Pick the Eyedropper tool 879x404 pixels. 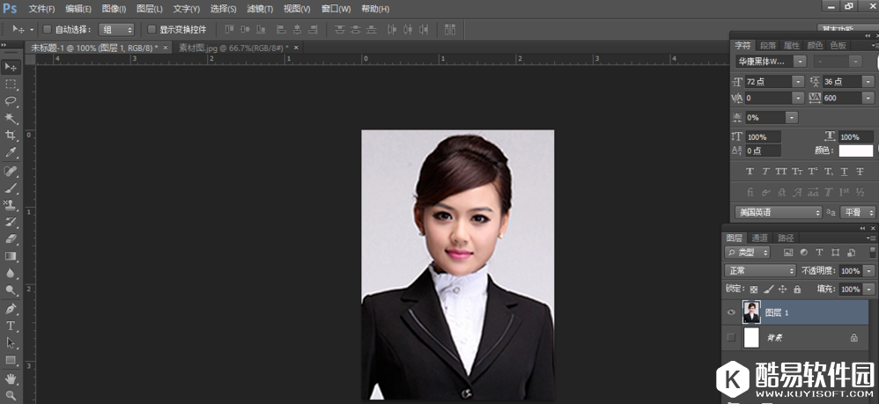(11, 152)
